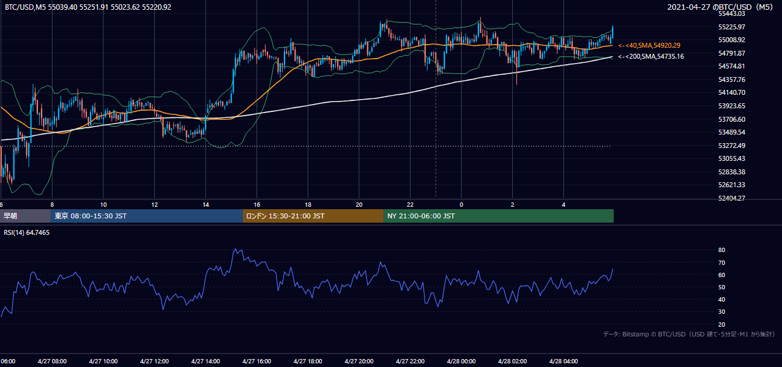Click bottom time label 4/27 22:00

410,361
